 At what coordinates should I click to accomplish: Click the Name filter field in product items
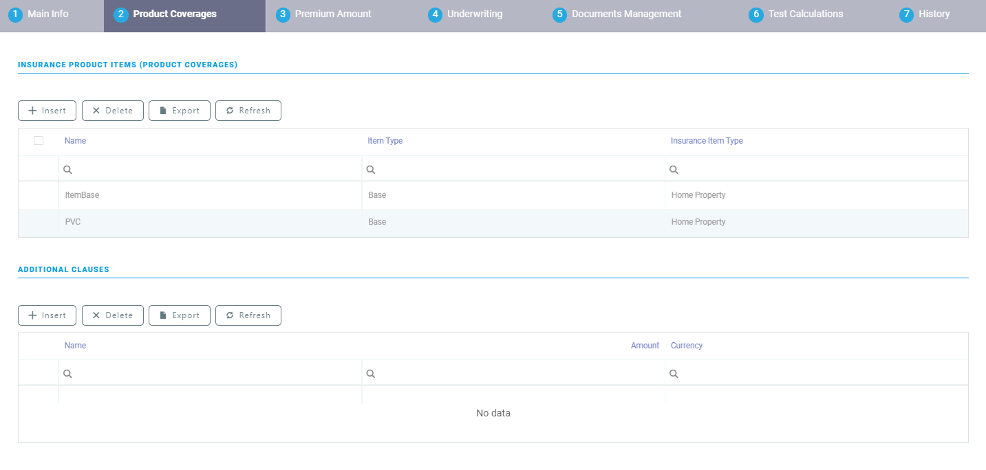(x=213, y=170)
